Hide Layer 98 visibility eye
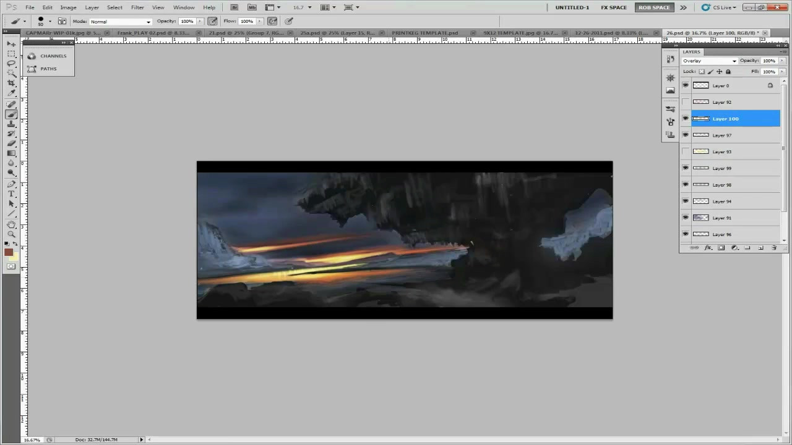 pyautogui.click(x=685, y=185)
